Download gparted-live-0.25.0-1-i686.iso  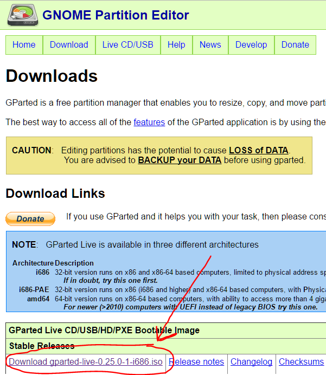click(x=86, y=361)
